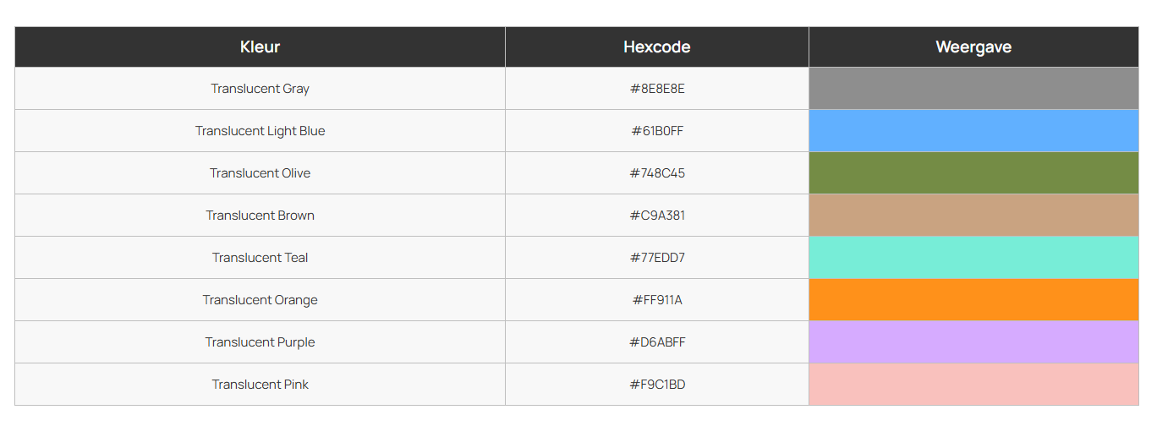
Task: Click hex code #61B0FF
Action: click(657, 131)
